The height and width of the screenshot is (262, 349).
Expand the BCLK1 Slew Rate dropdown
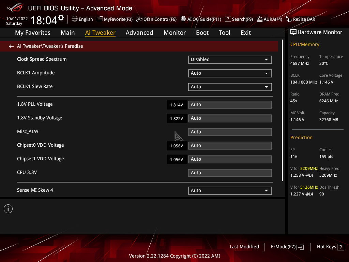(230, 87)
